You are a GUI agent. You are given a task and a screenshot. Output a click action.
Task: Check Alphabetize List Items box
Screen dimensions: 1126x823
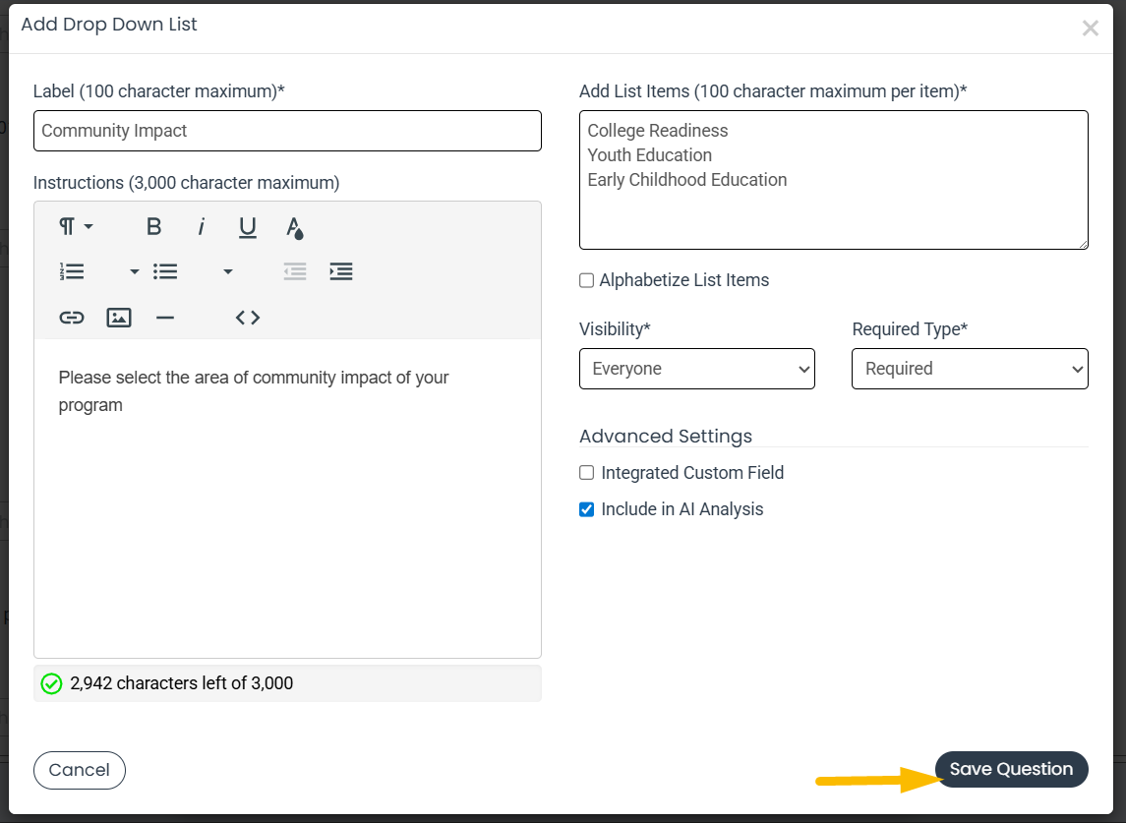pyautogui.click(x=587, y=280)
